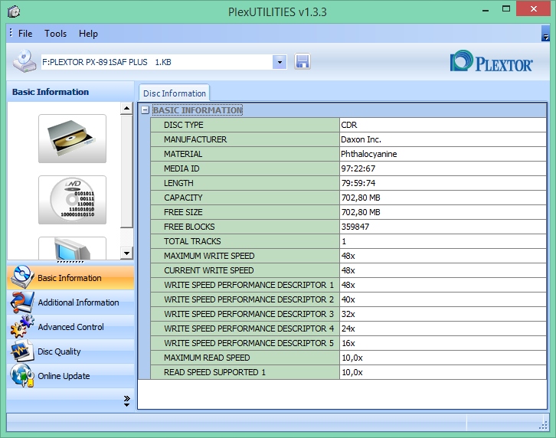The height and width of the screenshot is (438, 556).
Task: Click the disc with binary data icon
Action: [72, 200]
